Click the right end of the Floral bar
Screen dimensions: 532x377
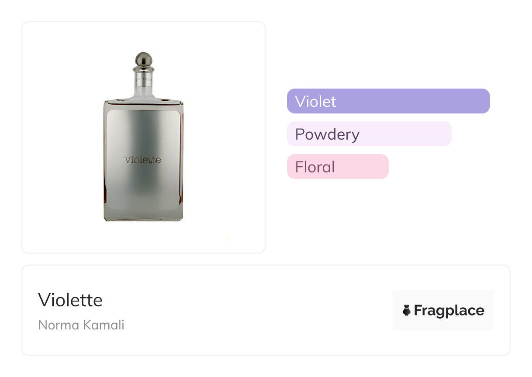point(382,167)
